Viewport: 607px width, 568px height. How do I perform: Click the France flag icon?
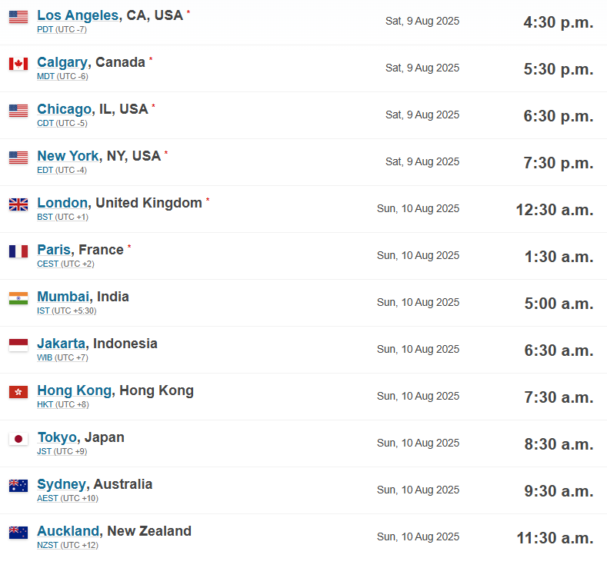[18, 251]
